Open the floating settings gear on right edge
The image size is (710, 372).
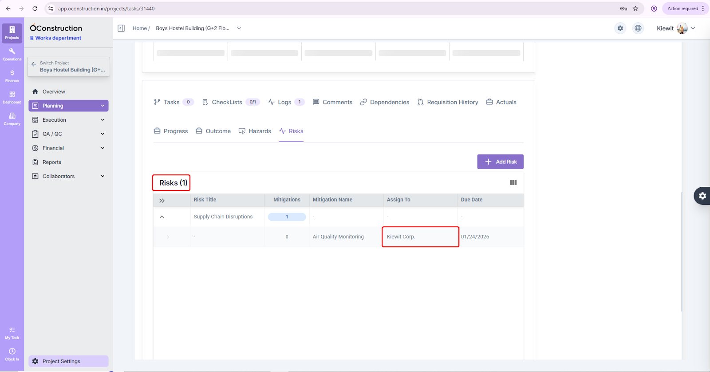tap(702, 196)
